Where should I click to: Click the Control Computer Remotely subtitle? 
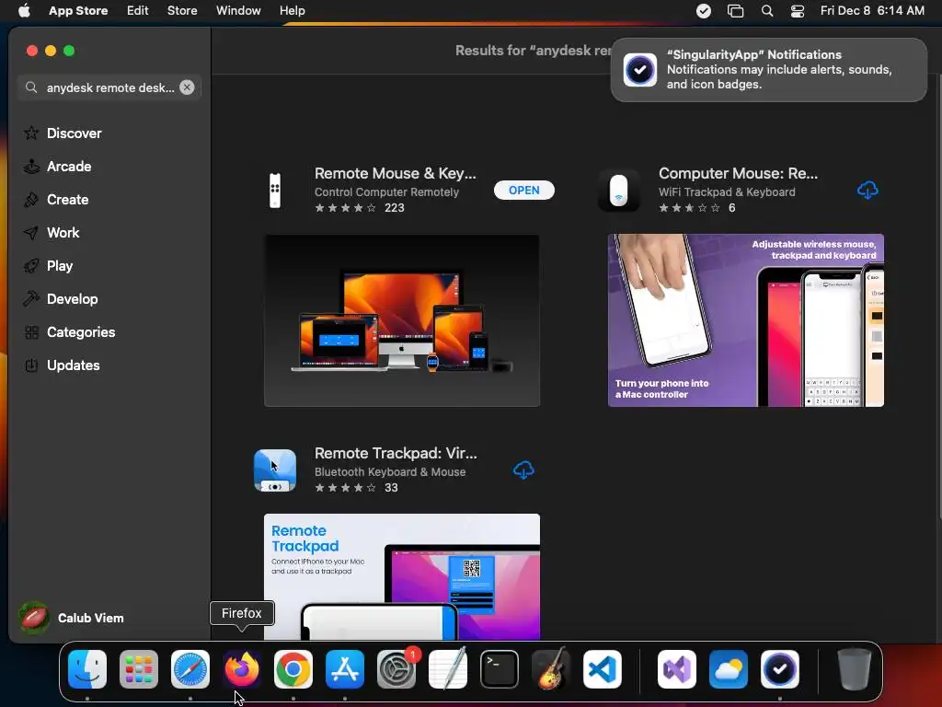(386, 192)
